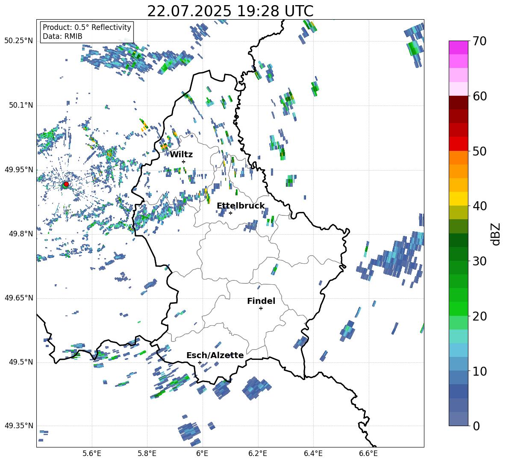
Task: Click the colorbar tick label '50'
Action: click(480, 151)
